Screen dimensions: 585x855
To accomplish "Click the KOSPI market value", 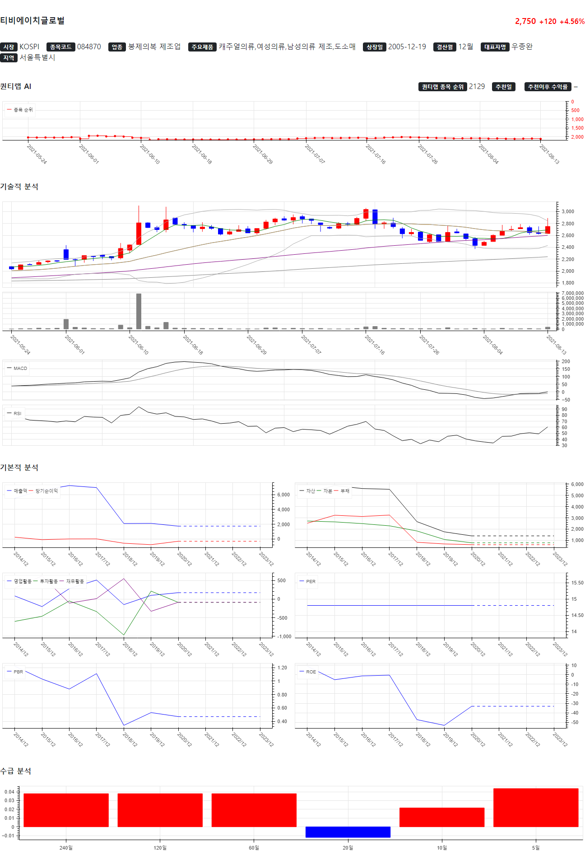I will [x=29, y=47].
